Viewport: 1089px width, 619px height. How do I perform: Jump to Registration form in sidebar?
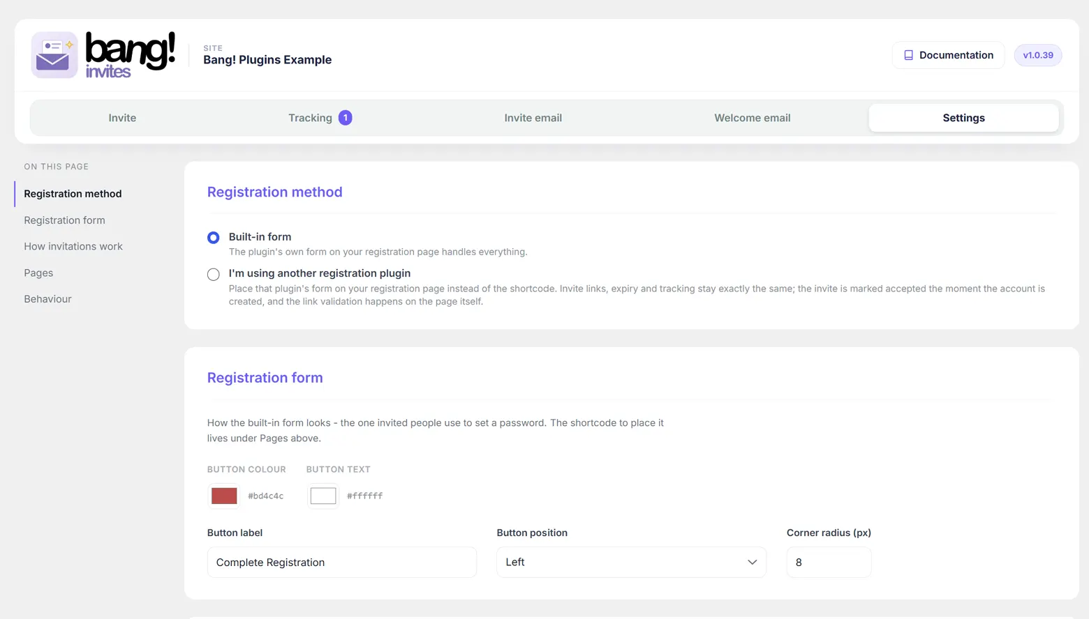[x=64, y=220]
